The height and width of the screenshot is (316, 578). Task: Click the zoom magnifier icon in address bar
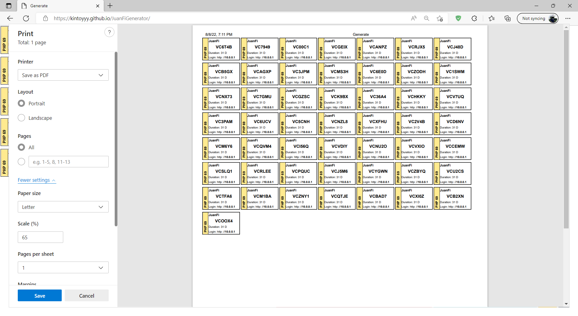click(427, 18)
